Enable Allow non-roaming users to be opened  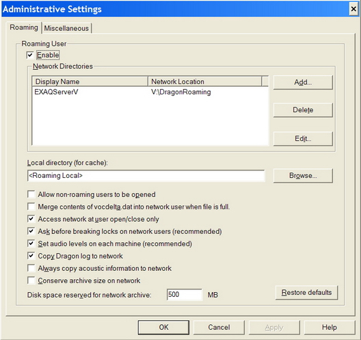pos(31,194)
